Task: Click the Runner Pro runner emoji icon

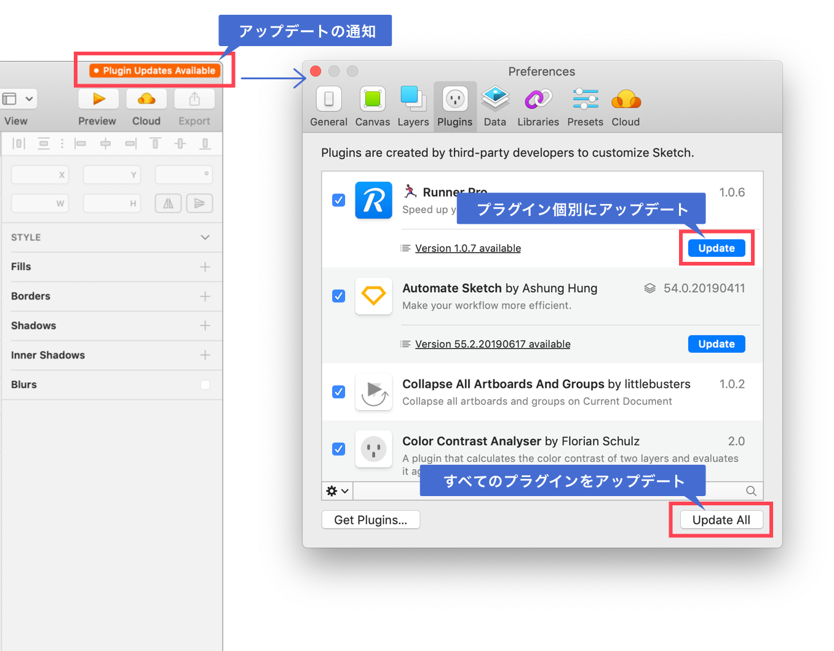Action: [x=410, y=191]
